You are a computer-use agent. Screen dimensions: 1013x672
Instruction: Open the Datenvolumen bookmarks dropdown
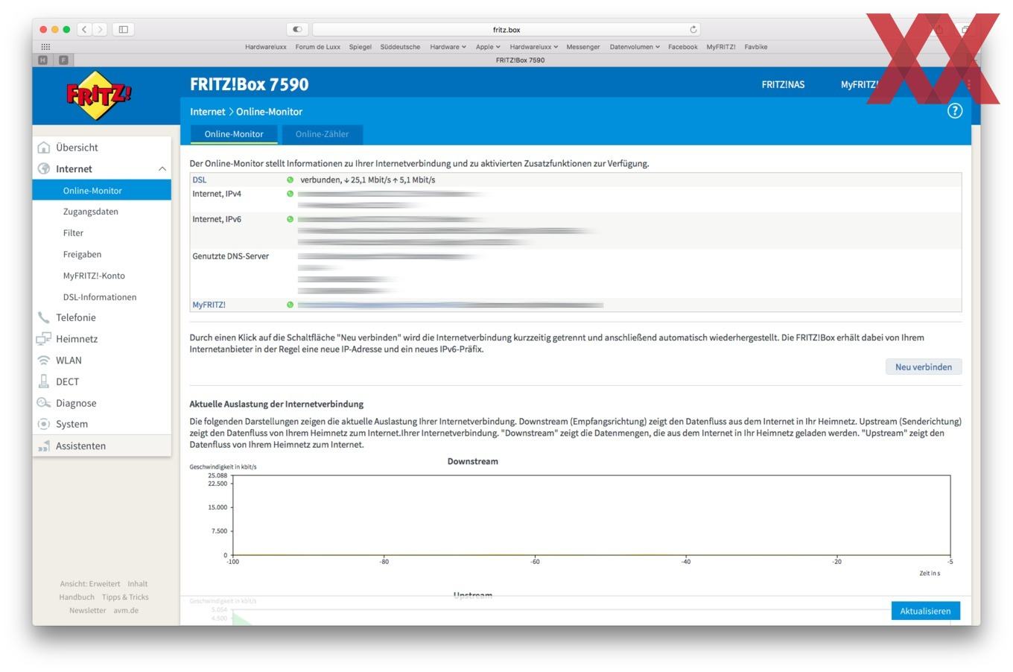pos(635,47)
